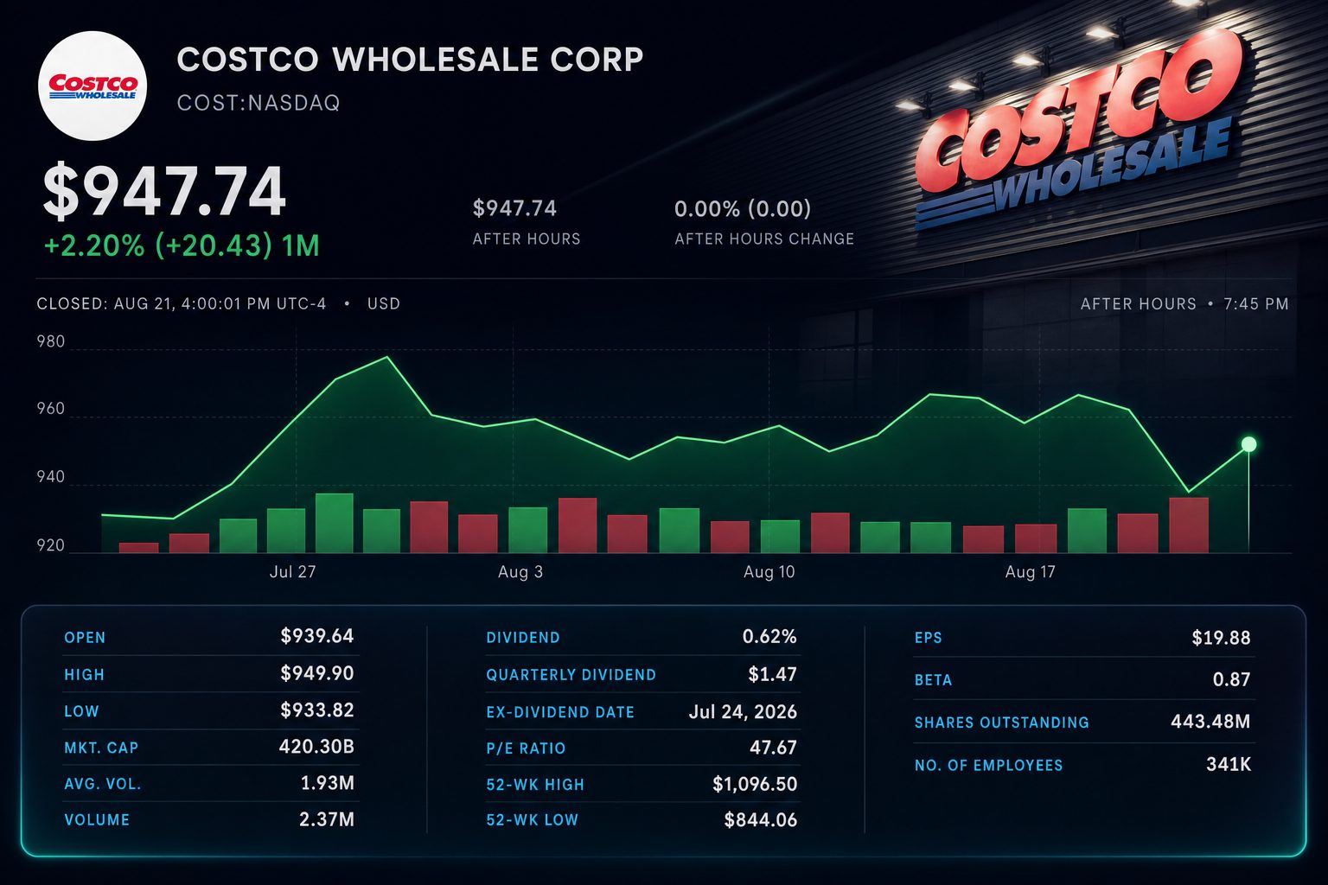Click the 52-WK HIGH label
The height and width of the screenshot is (885, 1328).
535,785
